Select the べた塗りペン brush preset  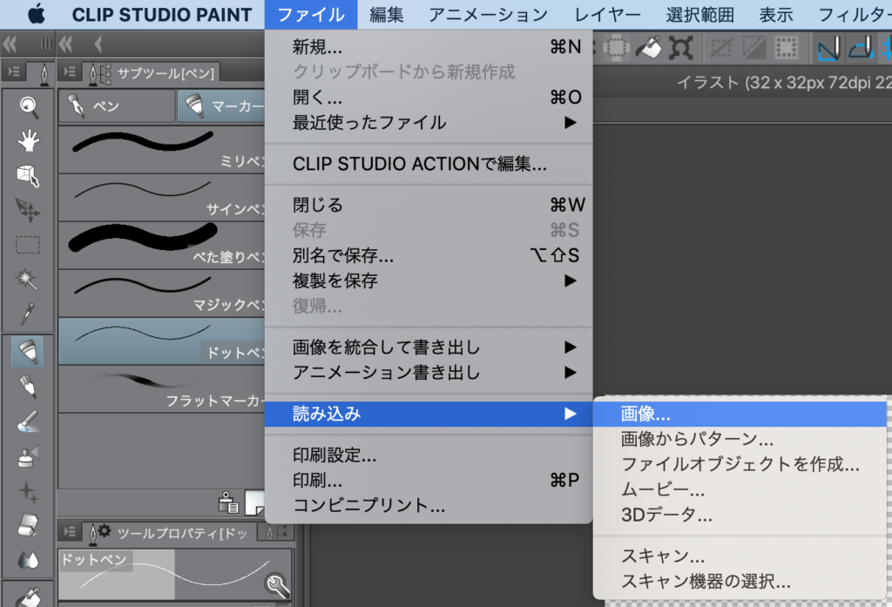click(x=161, y=246)
